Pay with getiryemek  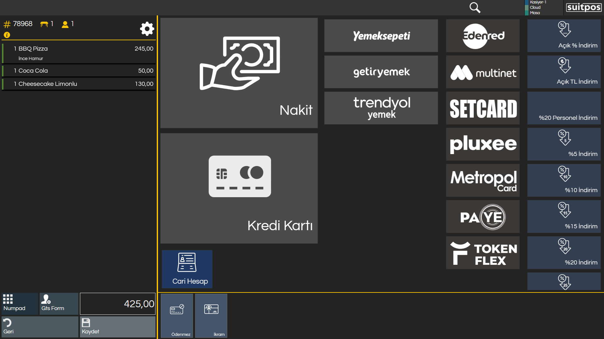click(x=381, y=72)
